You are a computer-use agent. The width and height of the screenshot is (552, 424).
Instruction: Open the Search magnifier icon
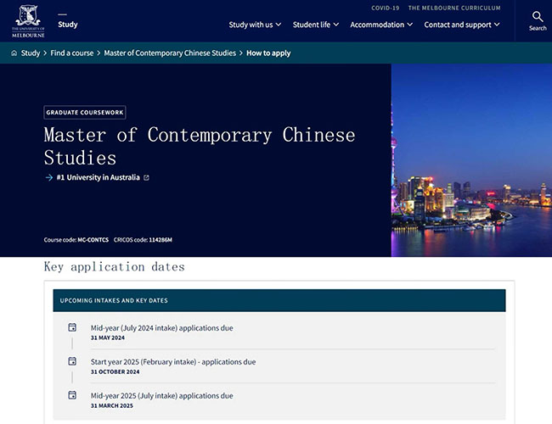[x=538, y=17]
